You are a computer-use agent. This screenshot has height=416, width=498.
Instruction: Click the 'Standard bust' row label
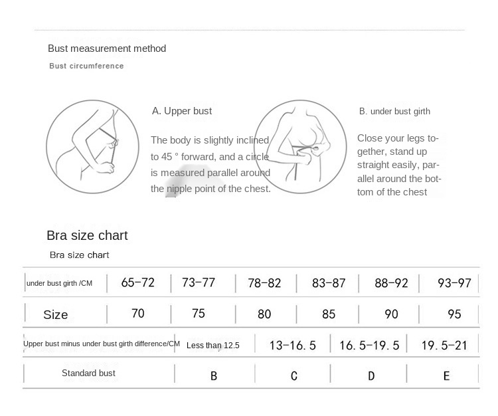click(88, 373)
